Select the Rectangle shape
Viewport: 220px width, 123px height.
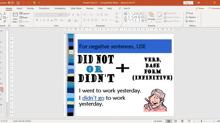pyautogui.click(x=136, y=14)
